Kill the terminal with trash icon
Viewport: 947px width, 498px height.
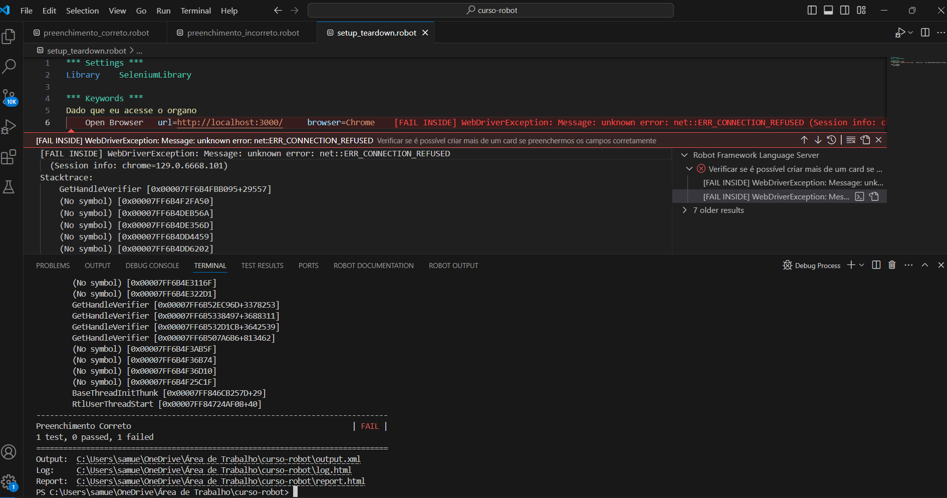coord(892,265)
